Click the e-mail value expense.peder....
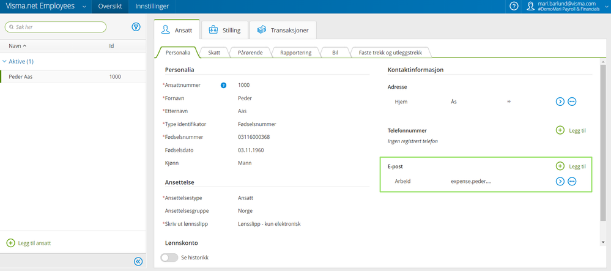The image size is (611, 271). [471, 181]
